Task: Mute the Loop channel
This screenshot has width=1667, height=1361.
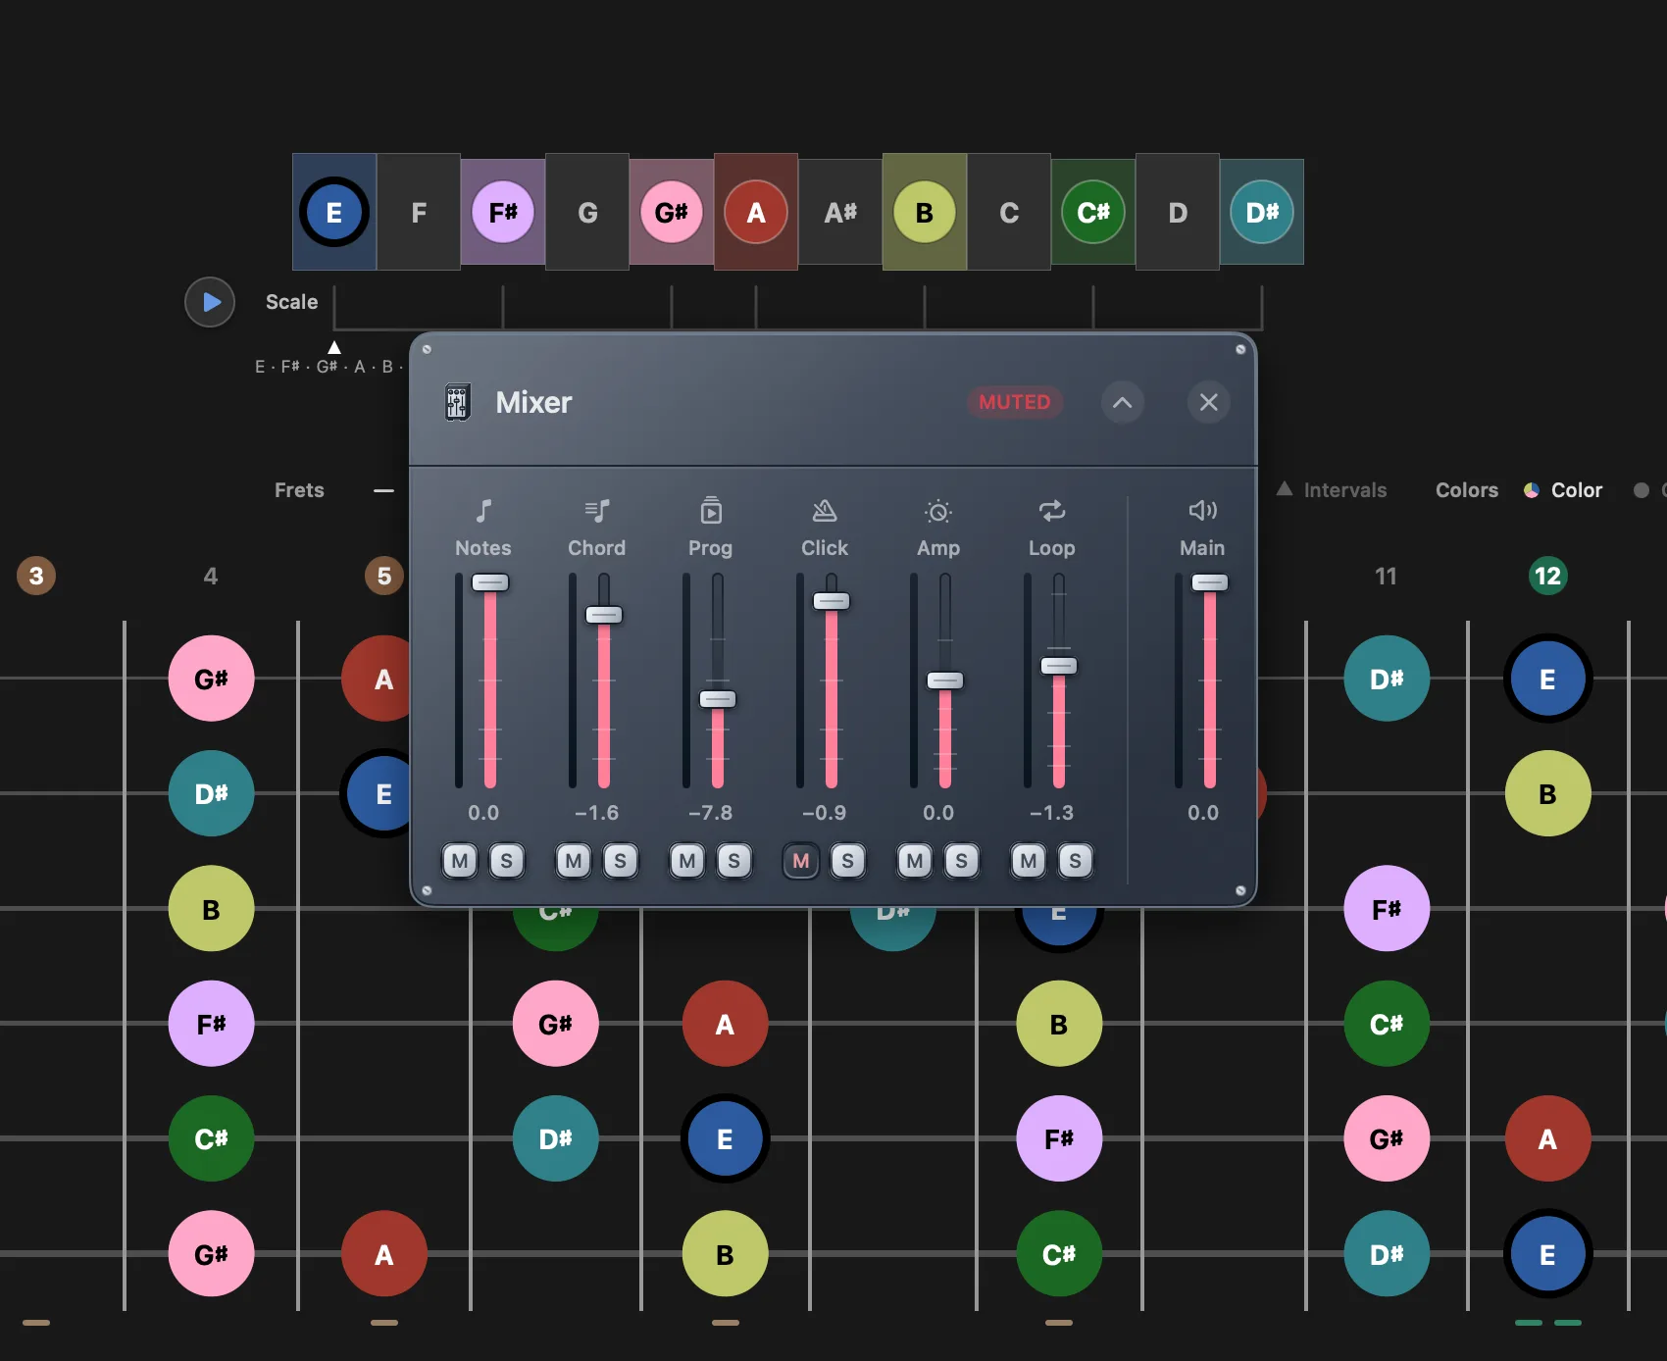Action: coord(1029,861)
